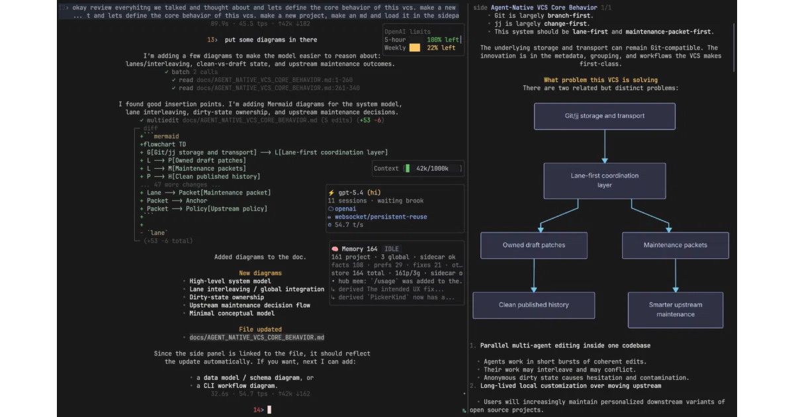Viewport: 794px width, 417px height.
Task: Click the Weekly usage yellow bar
Action: click(415, 48)
